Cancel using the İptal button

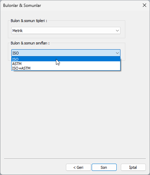coord(133,167)
